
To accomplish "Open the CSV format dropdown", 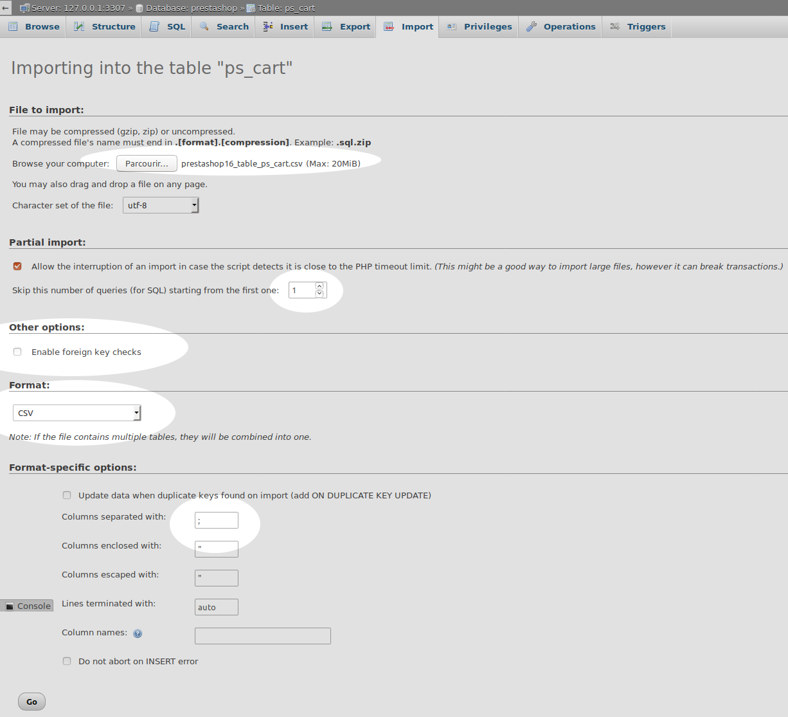I will click(77, 413).
